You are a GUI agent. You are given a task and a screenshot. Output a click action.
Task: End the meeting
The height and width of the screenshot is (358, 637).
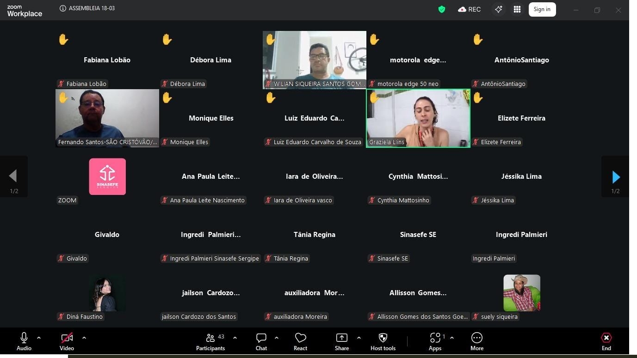pos(606,342)
